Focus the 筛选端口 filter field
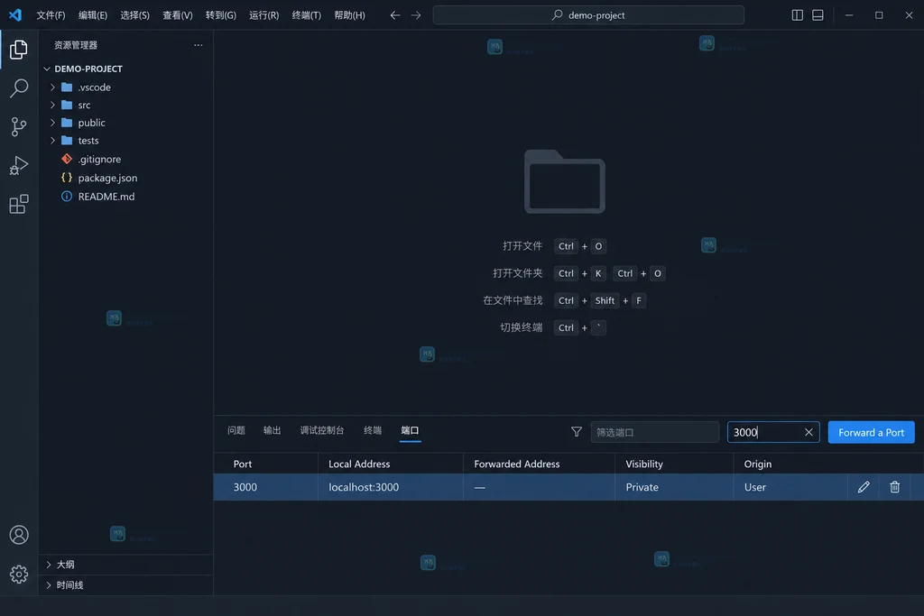The image size is (924, 616). [x=655, y=432]
